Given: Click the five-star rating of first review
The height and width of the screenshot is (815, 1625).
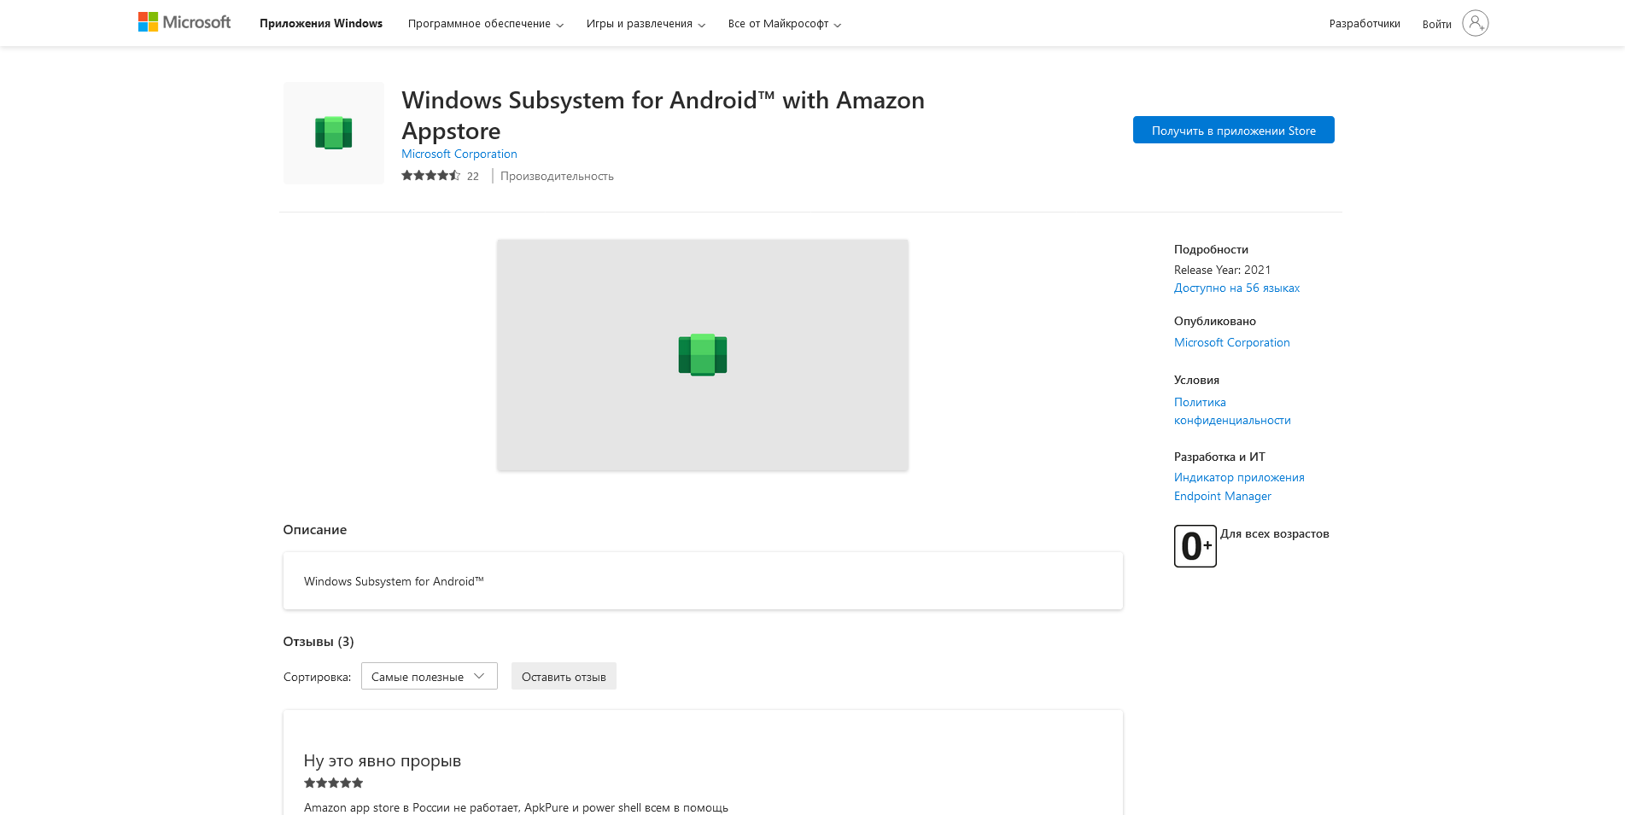Looking at the screenshot, I should click(334, 783).
